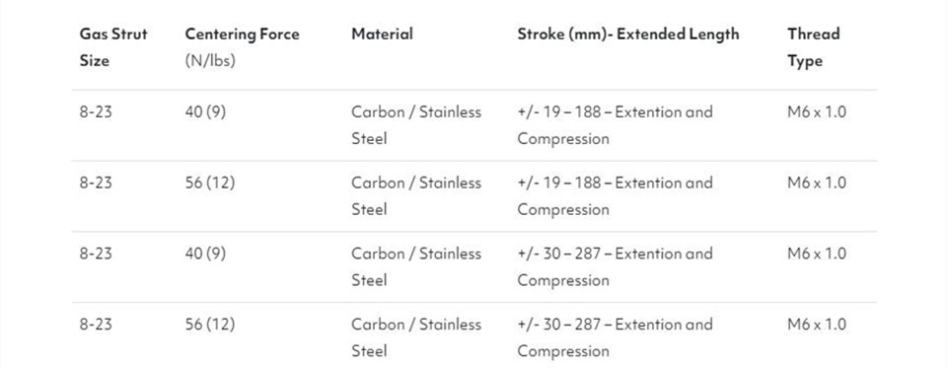This screenshot has height=369, width=947.
Task: Select 56 (12) force in fourth row
Action: coord(209,325)
